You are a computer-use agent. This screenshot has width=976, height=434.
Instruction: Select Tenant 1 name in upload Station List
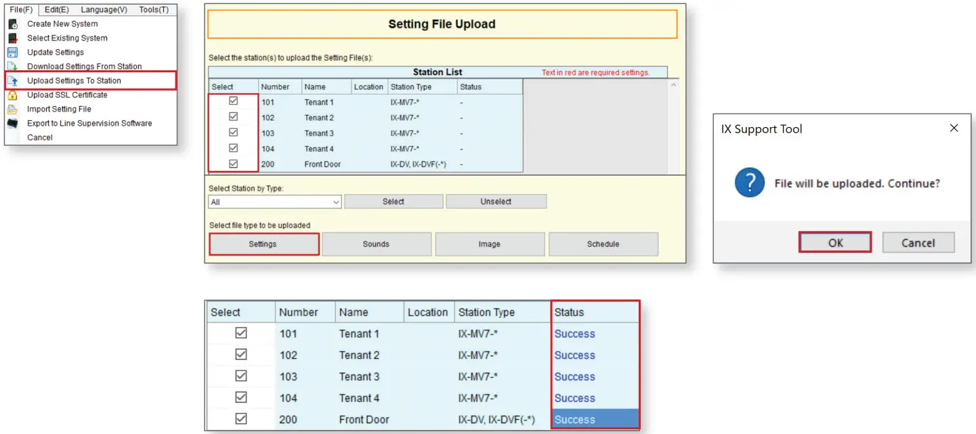(x=319, y=102)
